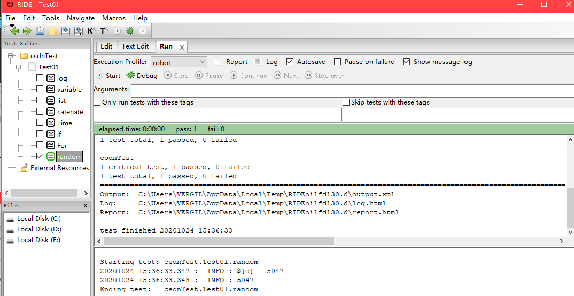This screenshot has width=574, height=296.
Task: Open the Macros menu
Action: [x=113, y=18]
